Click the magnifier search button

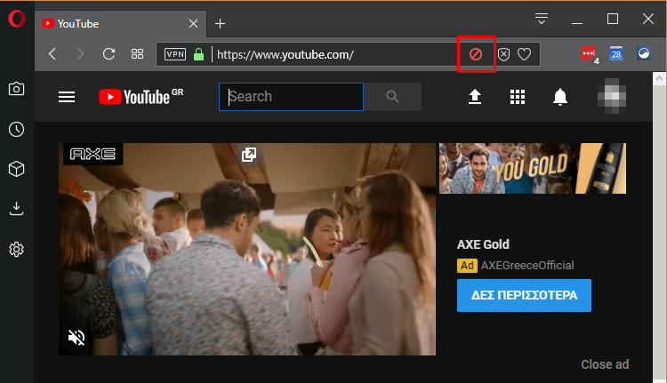[x=392, y=97]
